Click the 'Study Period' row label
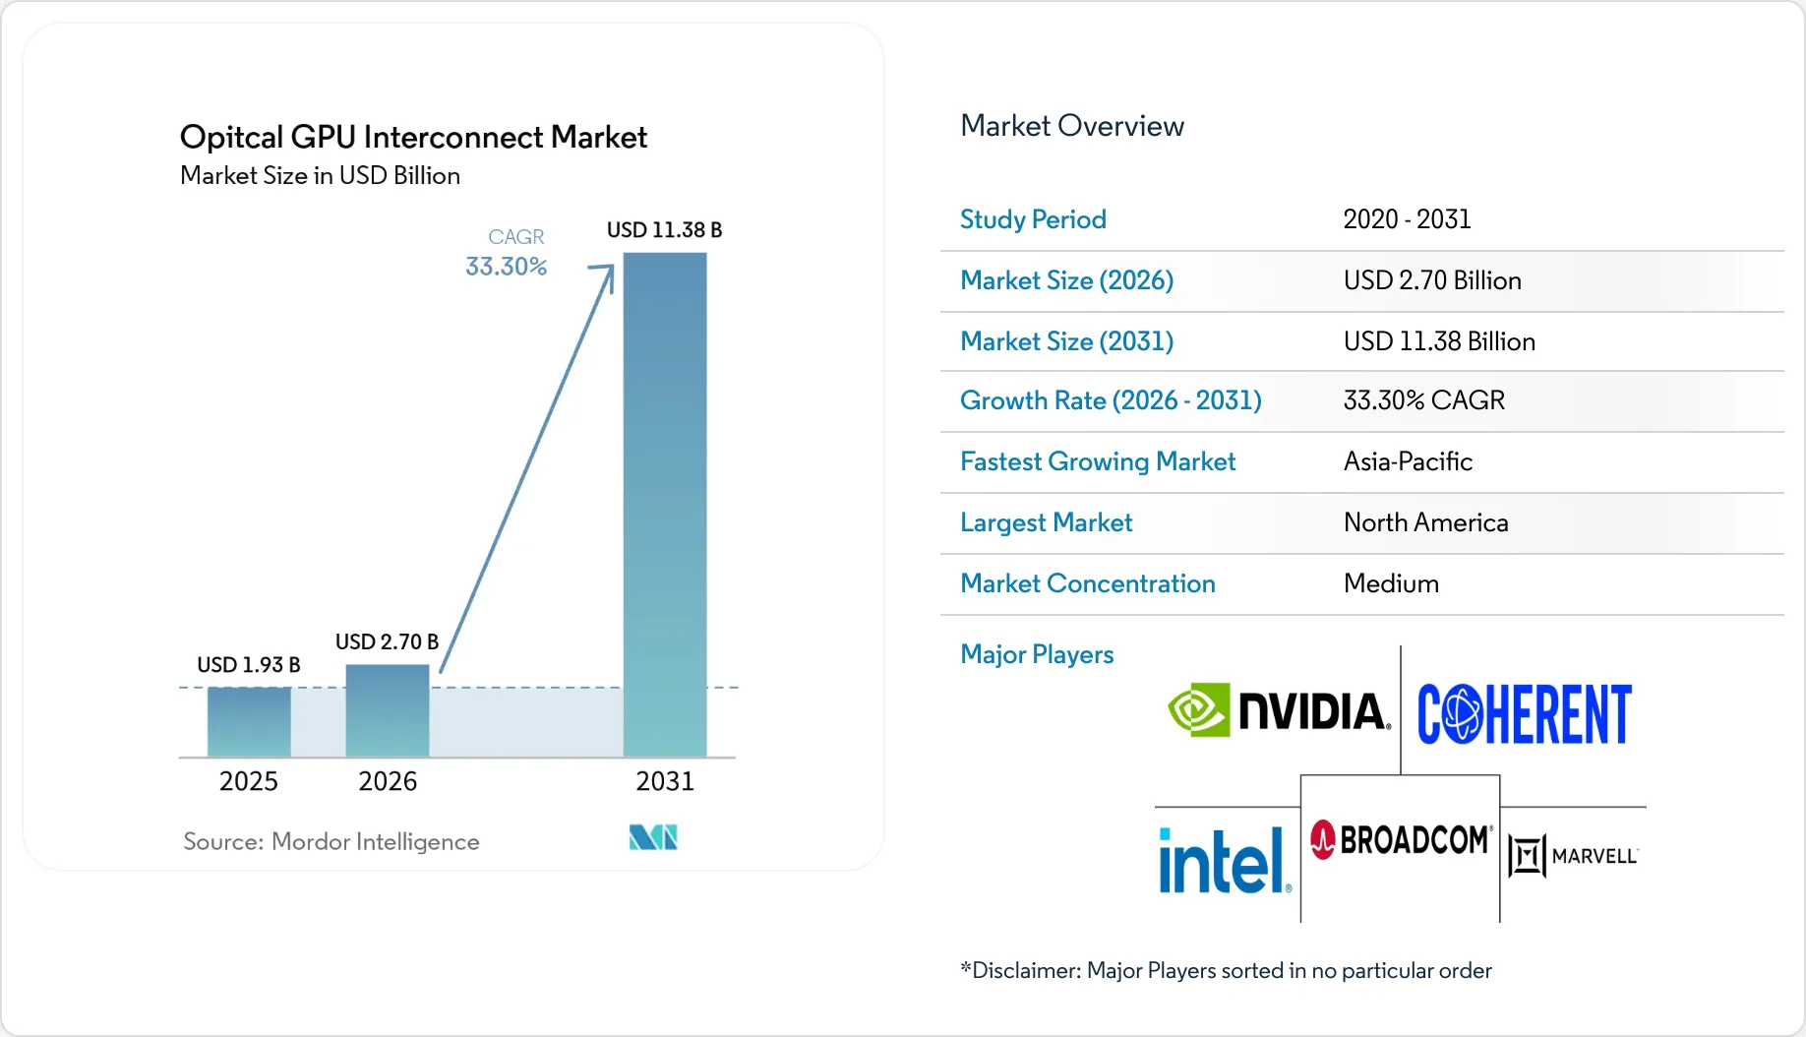 [1033, 219]
